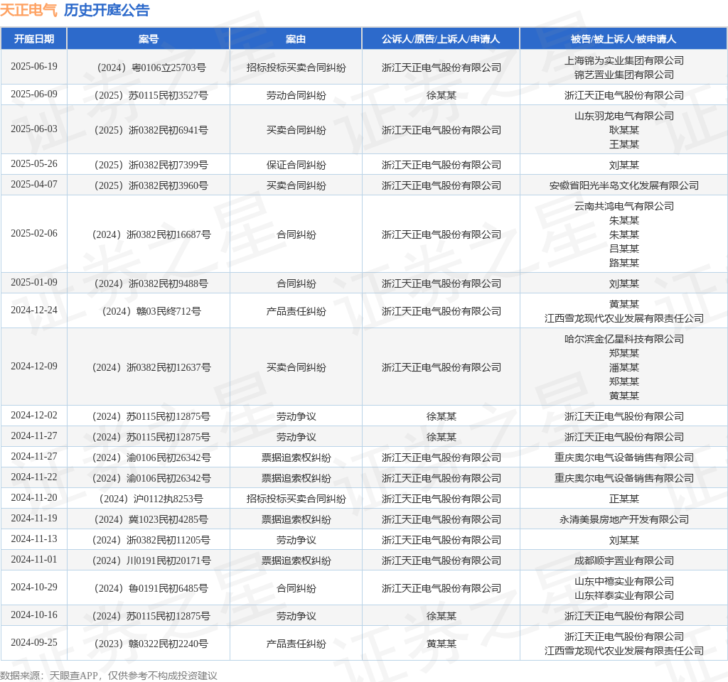Click defendant 哈尔滨金亿星科技有限公司
Viewport: 728px width, 682px height.
[624, 339]
